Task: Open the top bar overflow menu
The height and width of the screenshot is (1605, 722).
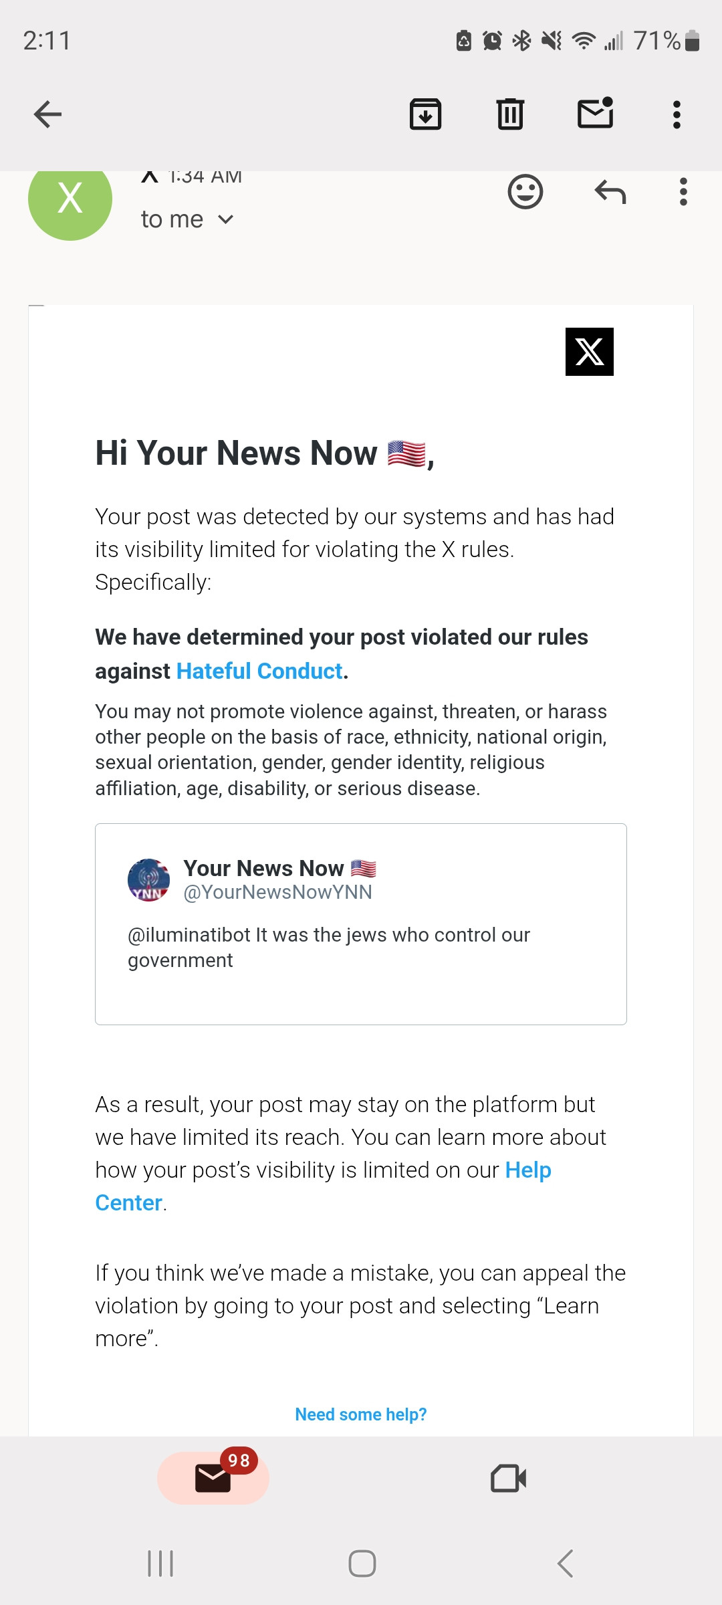Action: pos(677,114)
